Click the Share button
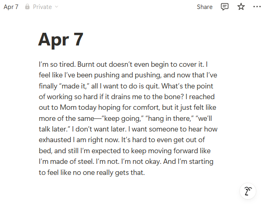This screenshot has height=204, width=262. pyautogui.click(x=205, y=7)
